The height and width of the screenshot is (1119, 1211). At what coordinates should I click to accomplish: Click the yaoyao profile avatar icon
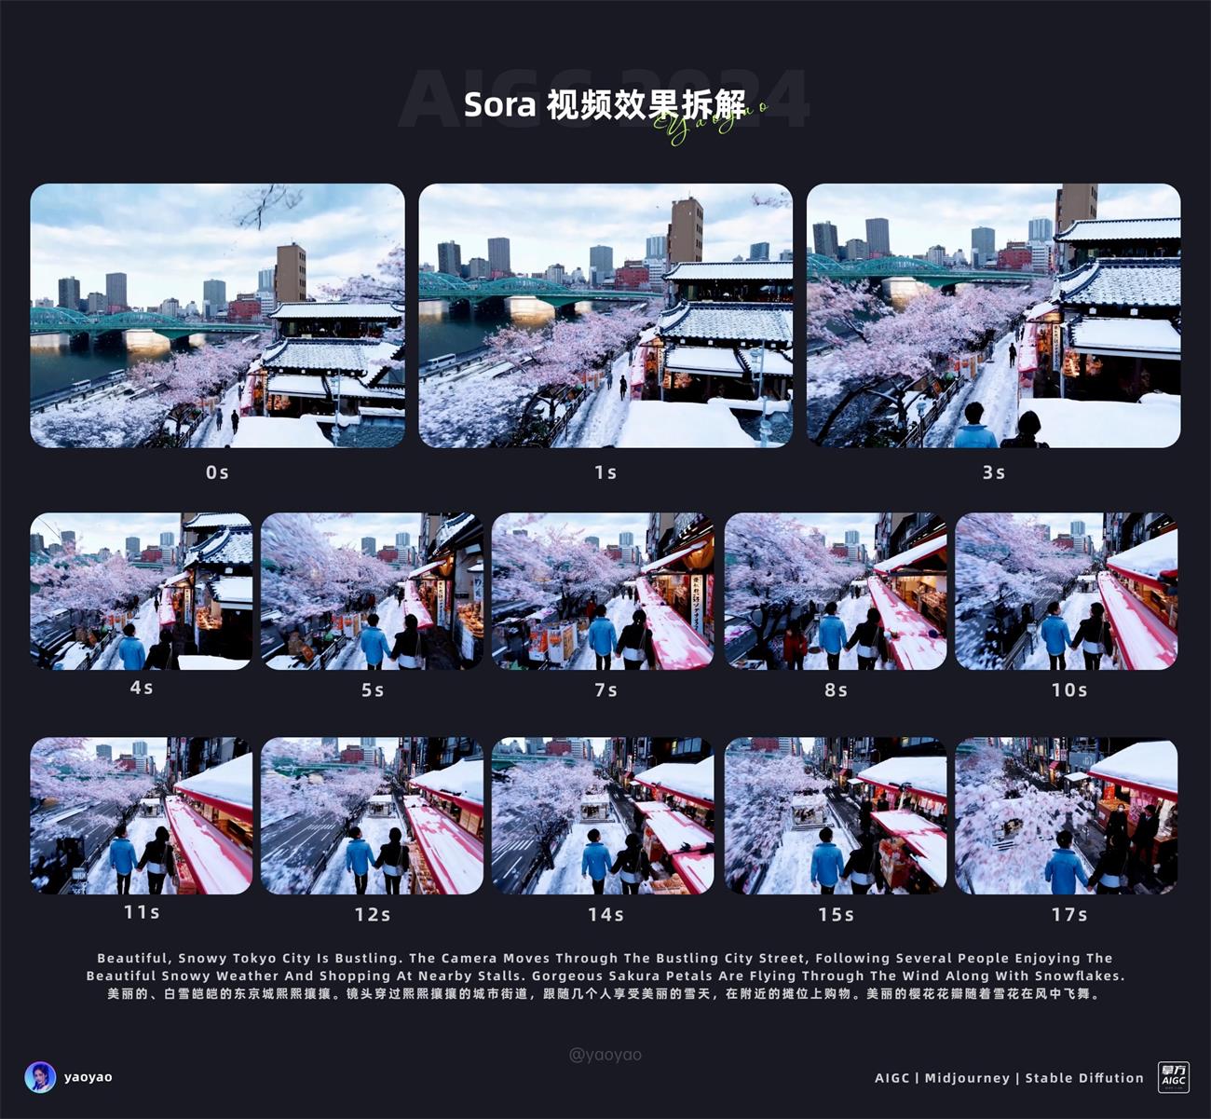tap(42, 1077)
